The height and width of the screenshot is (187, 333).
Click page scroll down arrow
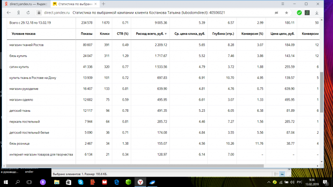click(321, 162)
